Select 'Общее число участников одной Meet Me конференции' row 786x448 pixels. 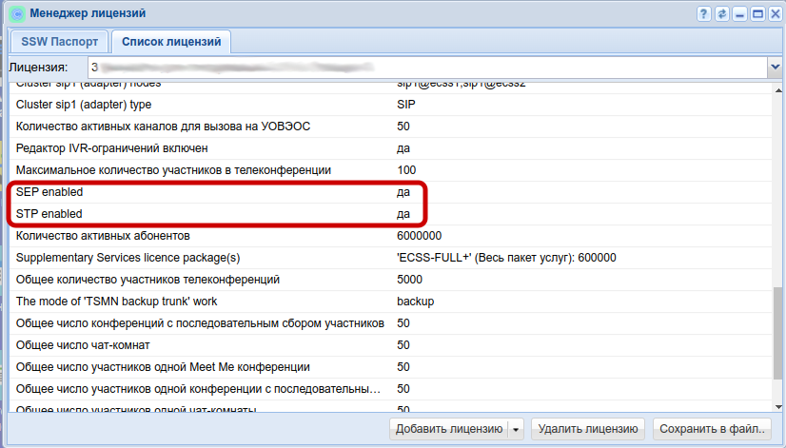point(390,367)
